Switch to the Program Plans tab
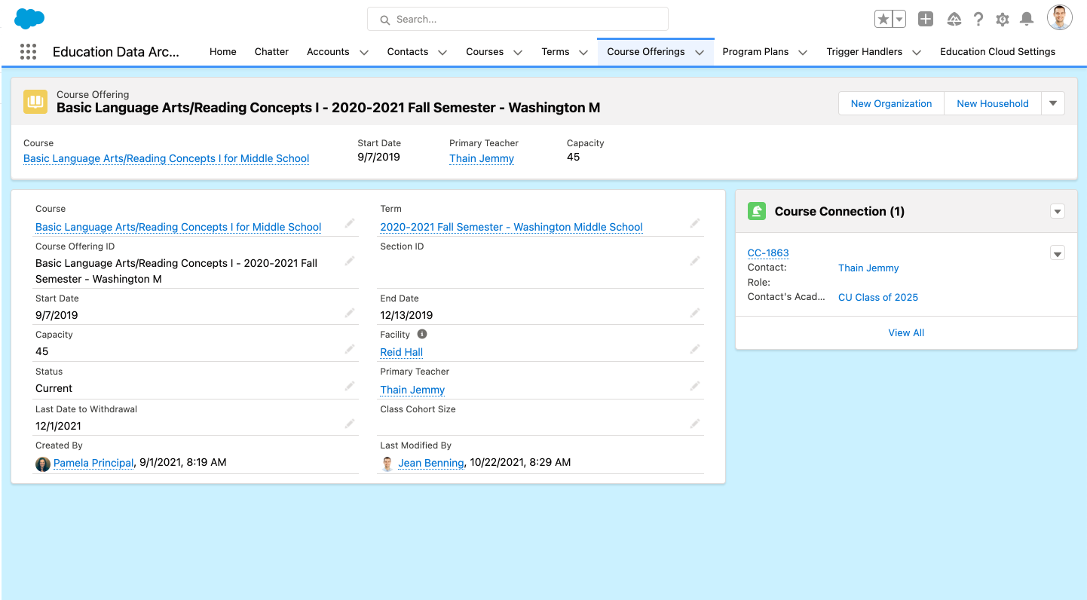Image resolution: width=1087 pixels, height=600 pixels. coord(755,52)
